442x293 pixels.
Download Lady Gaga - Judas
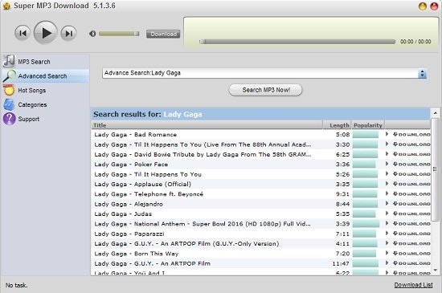tap(411, 214)
